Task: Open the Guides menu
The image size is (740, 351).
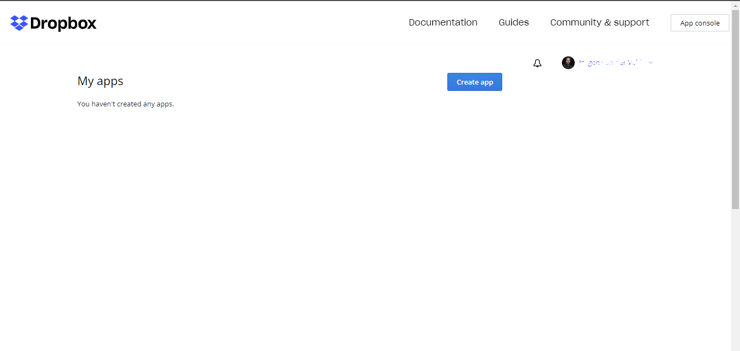Action: pyautogui.click(x=514, y=22)
